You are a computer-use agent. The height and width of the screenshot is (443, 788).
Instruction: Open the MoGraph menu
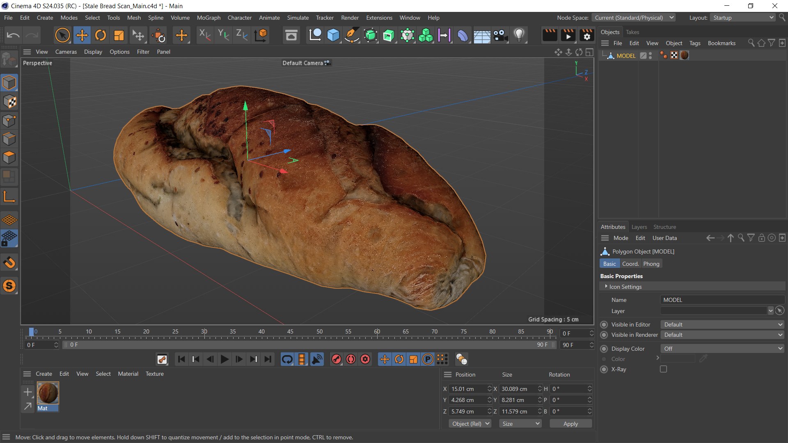(208, 18)
